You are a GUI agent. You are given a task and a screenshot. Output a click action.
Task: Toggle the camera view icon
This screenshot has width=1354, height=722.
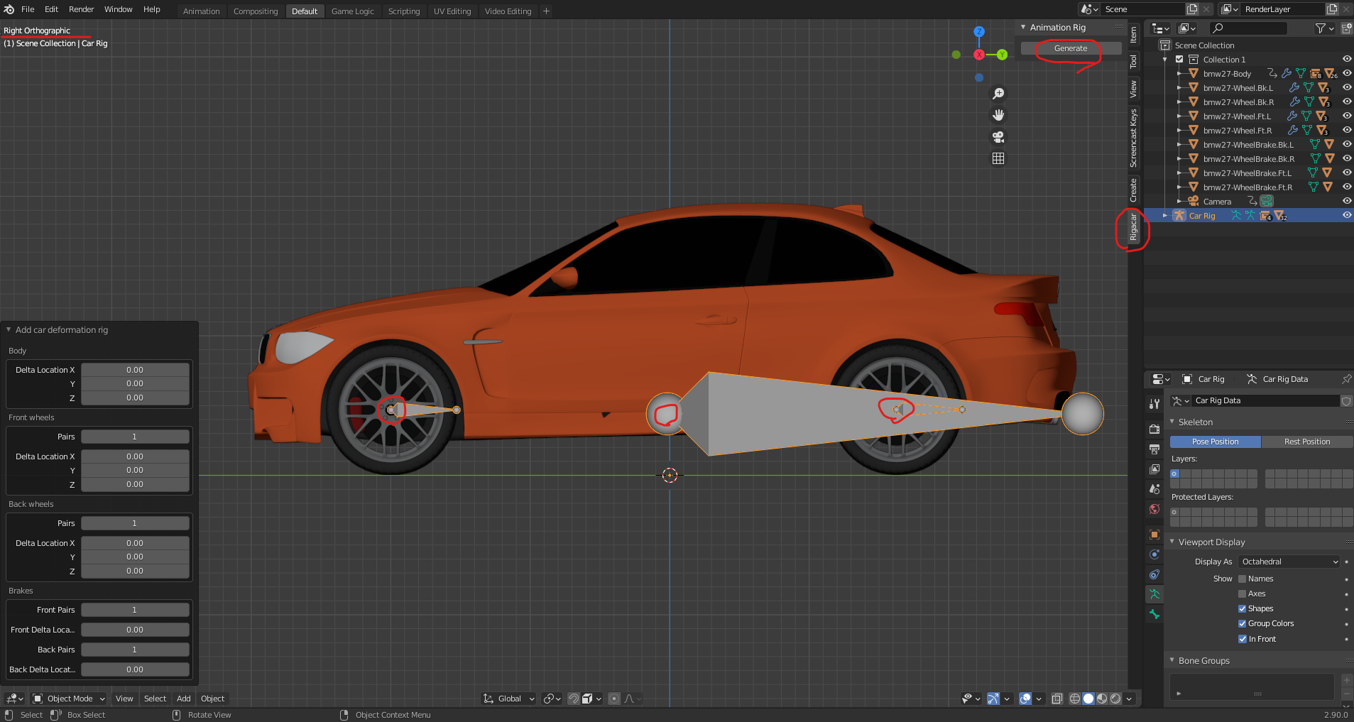(x=998, y=137)
